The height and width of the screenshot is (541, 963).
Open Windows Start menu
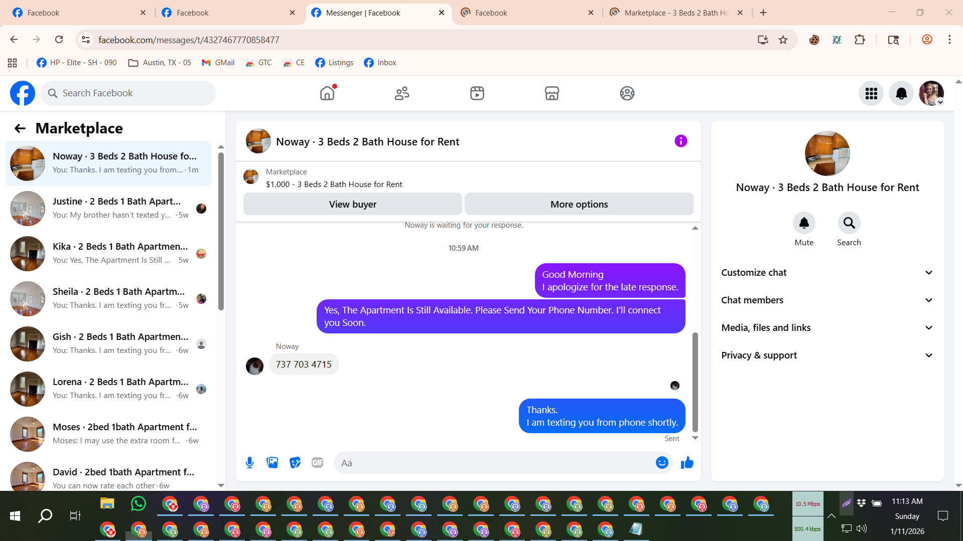(15, 516)
